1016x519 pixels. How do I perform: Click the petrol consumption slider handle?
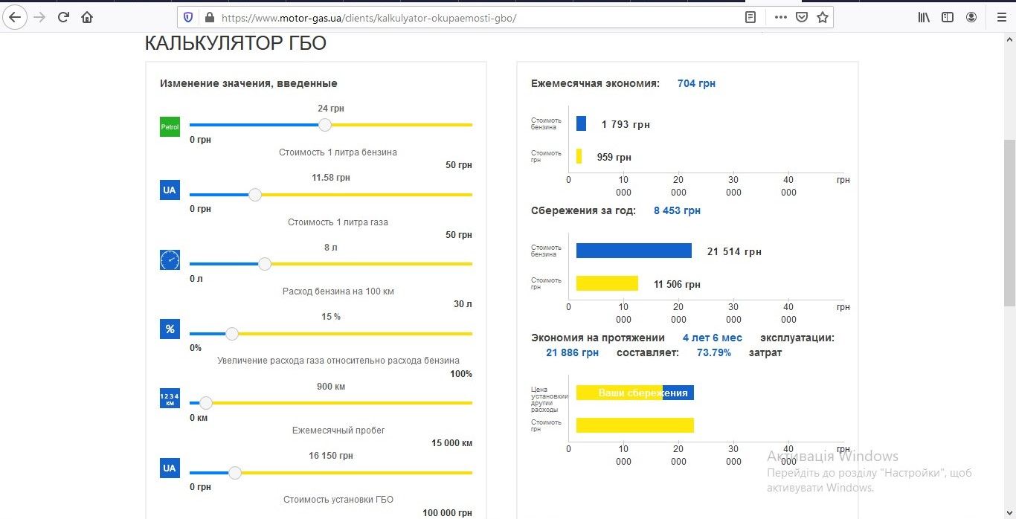click(x=265, y=264)
